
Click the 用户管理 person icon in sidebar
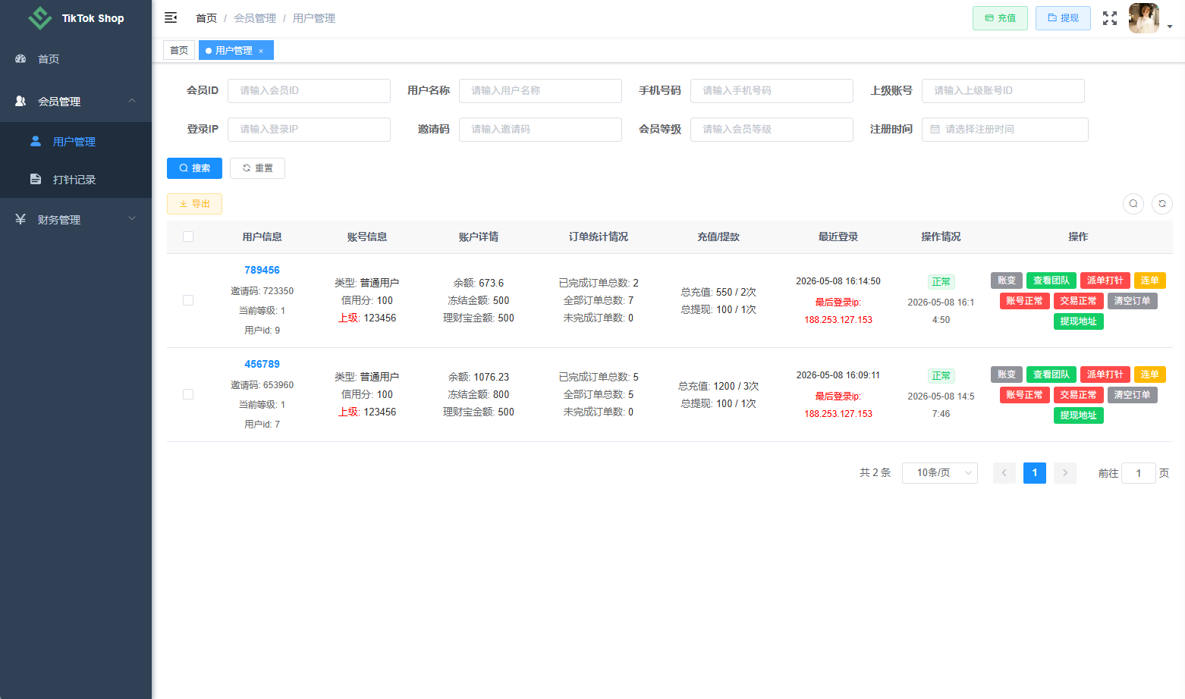point(36,141)
